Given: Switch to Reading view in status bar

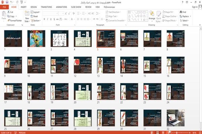Looking at the screenshot, I should [163, 133].
